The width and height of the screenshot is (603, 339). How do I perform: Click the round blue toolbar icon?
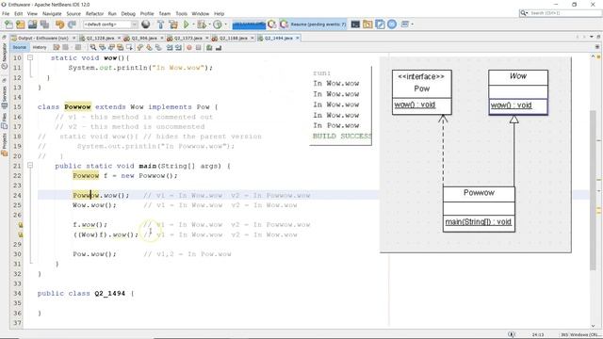392,24
